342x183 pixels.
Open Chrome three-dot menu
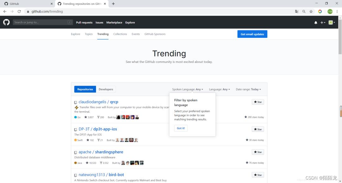pos(337,11)
